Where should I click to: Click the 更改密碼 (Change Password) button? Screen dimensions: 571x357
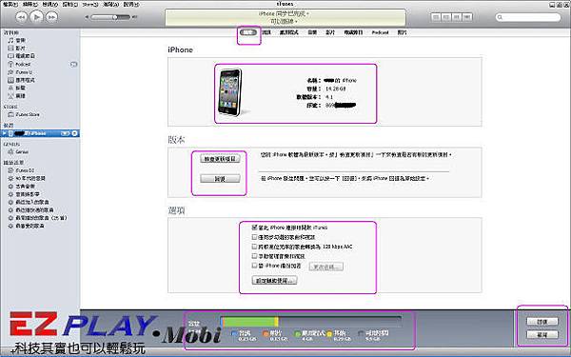coord(325,267)
